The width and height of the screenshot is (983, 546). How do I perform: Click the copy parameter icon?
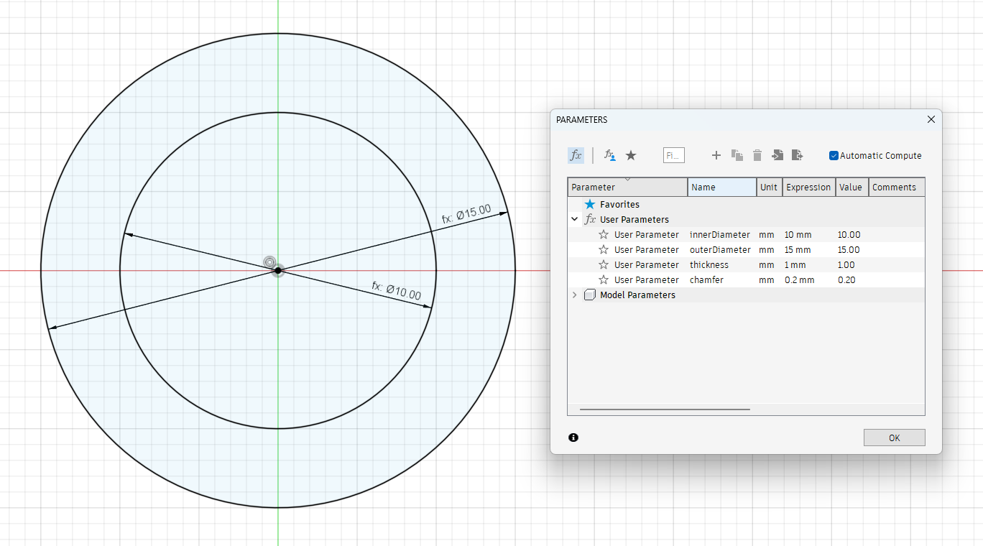tap(737, 155)
